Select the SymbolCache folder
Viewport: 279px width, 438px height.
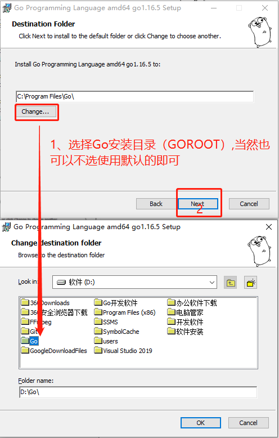(x=116, y=332)
